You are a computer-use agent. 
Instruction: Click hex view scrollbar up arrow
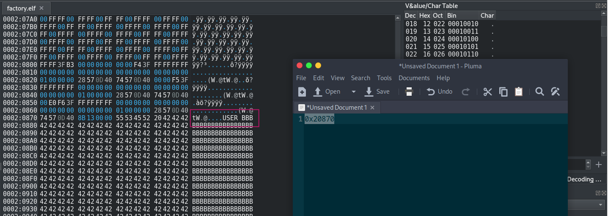(x=398, y=18)
